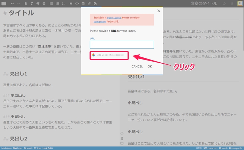Click the '806 bytes' status bar entry

(x=17, y=148)
